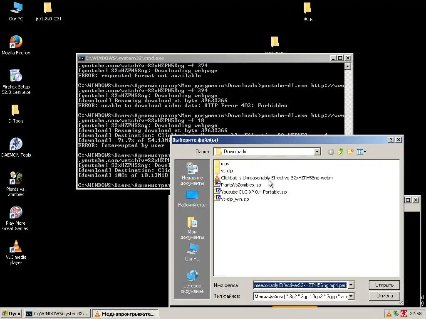Open the Play More Great Games! shortcut
Screen dimensions: 426x319
[16, 218]
